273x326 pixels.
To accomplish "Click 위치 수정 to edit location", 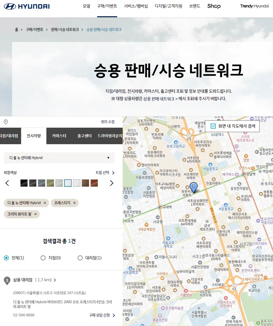I will pos(108,122).
